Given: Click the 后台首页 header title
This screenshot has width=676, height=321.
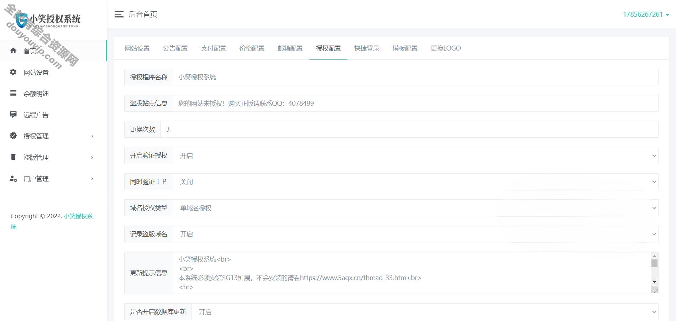Looking at the screenshot, I should (x=143, y=14).
